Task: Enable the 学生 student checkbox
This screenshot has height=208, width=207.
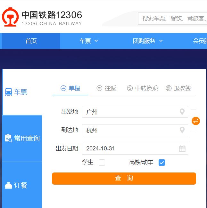Action: click(x=102, y=163)
